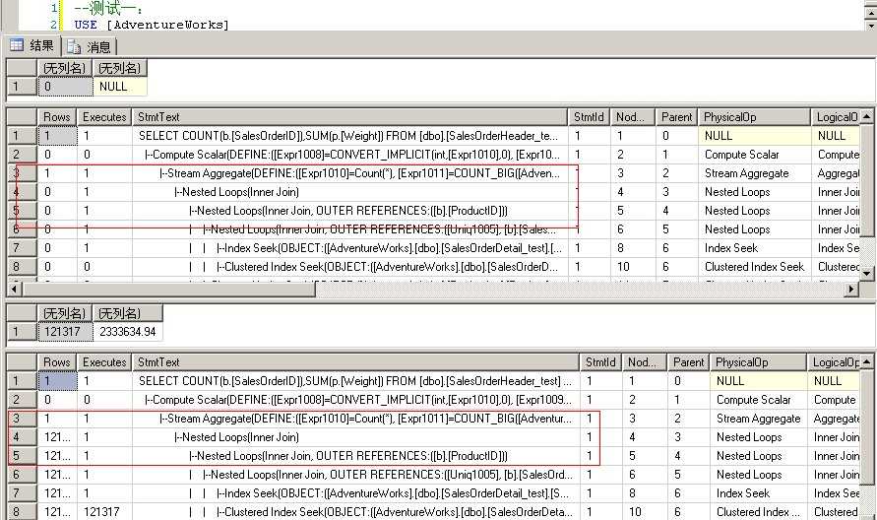Image resolution: width=877 pixels, height=520 pixels.
Task: Select the 'Aggregate' LogicalOp cell shown in full
Action: coord(834,419)
